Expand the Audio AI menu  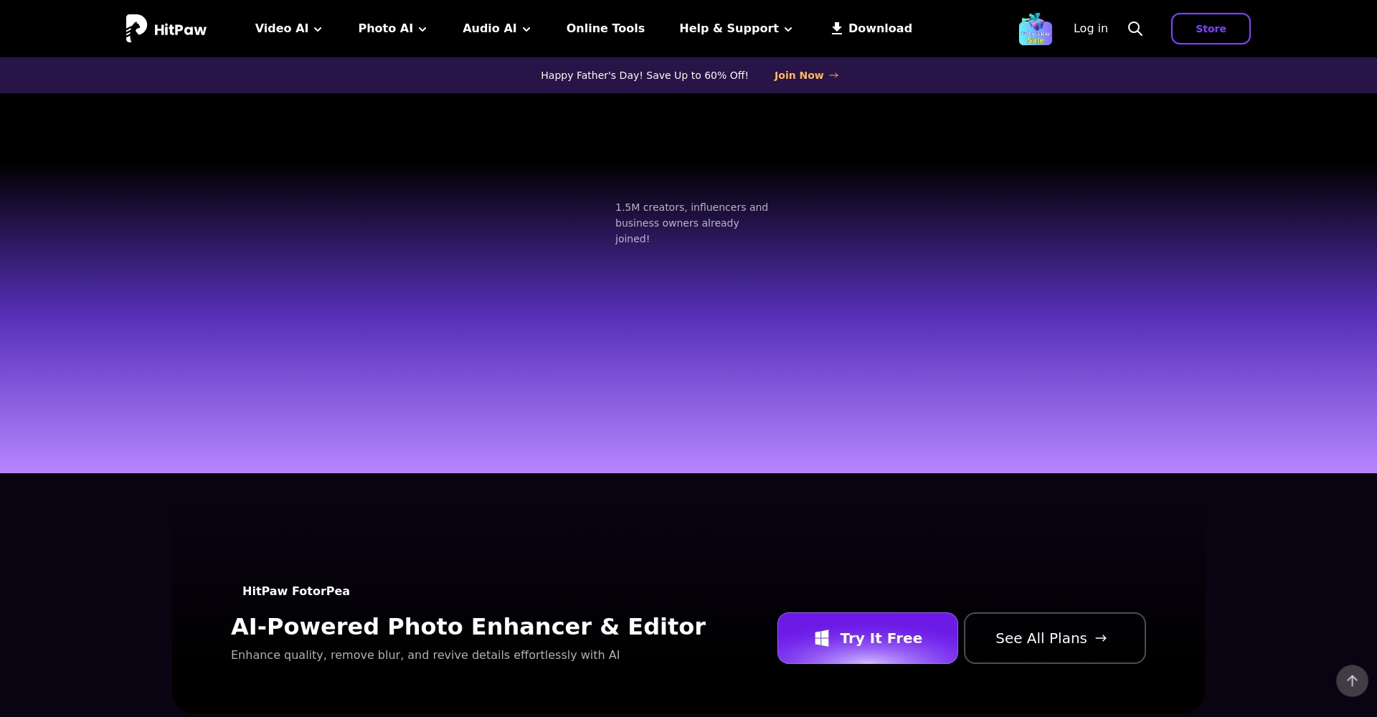496,29
